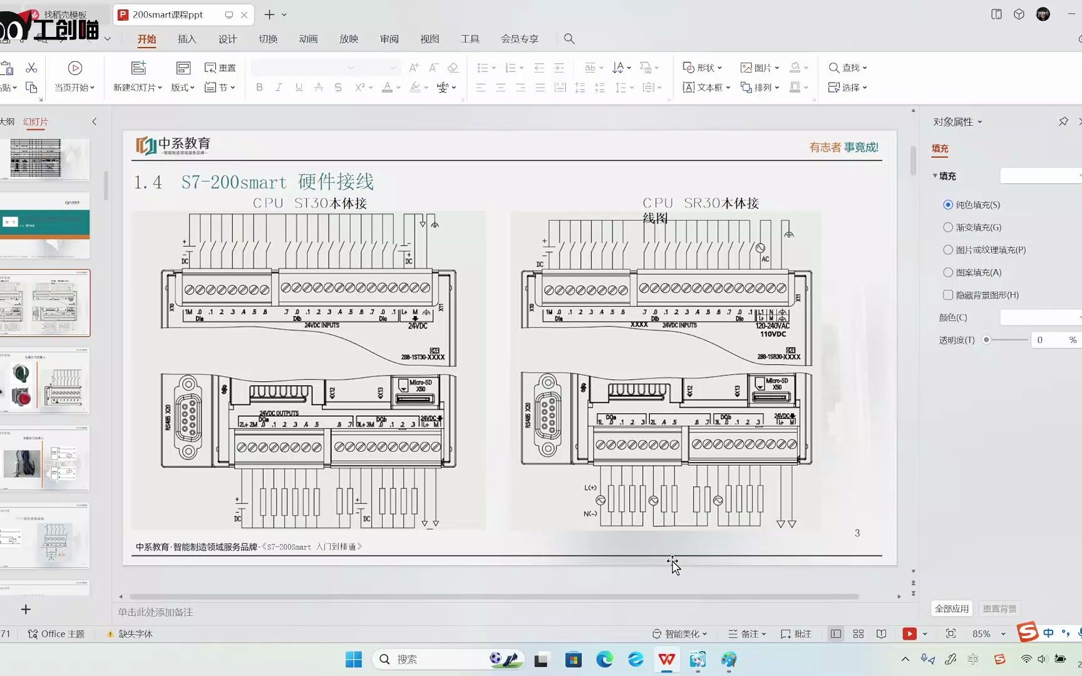This screenshot has width=1082, height=676.
Task: Click 全部应用 button
Action: [x=951, y=608]
